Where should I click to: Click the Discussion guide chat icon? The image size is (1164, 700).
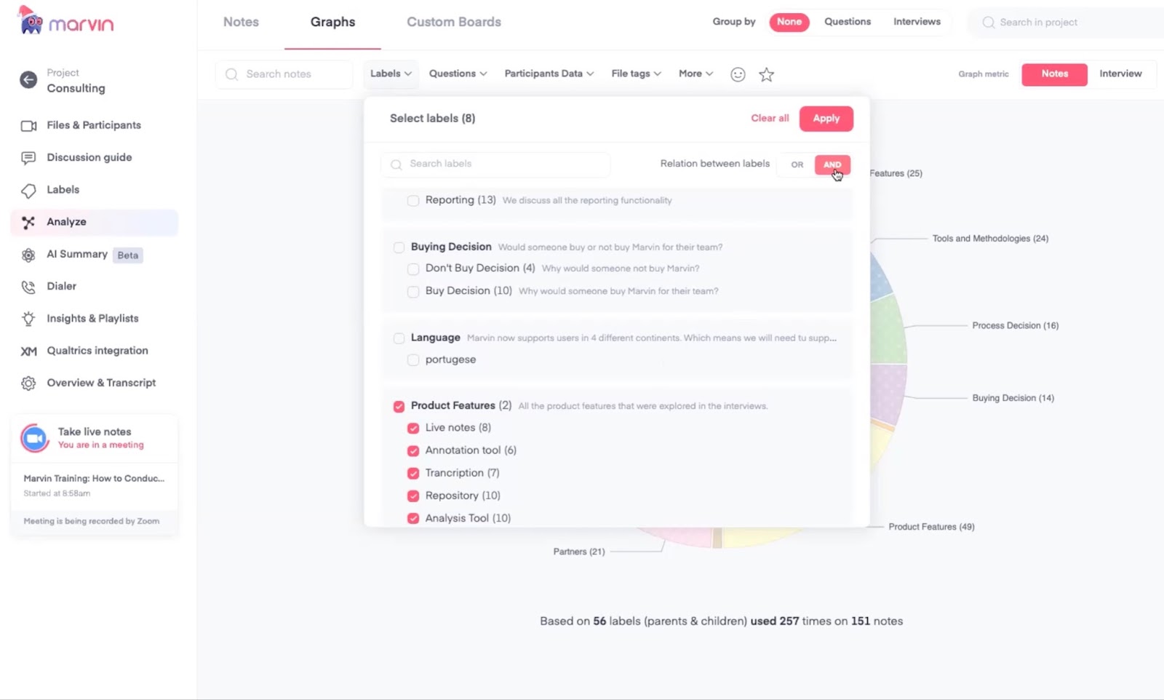[28, 158]
